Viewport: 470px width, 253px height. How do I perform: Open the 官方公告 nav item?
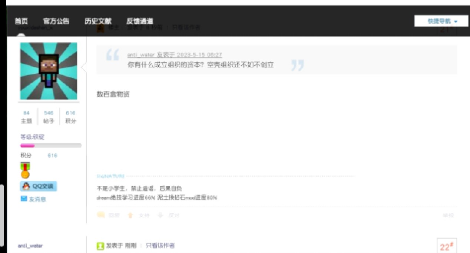(x=56, y=21)
